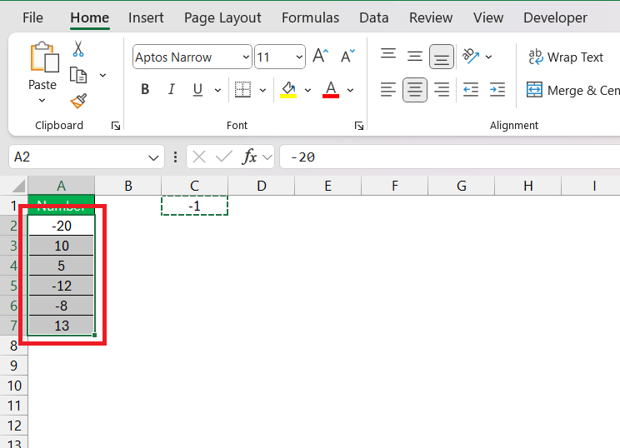Image resolution: width=620 pixels, height=448 pixels.
Task: Increase indent of cell text
Action: click(x=497, y=90)
